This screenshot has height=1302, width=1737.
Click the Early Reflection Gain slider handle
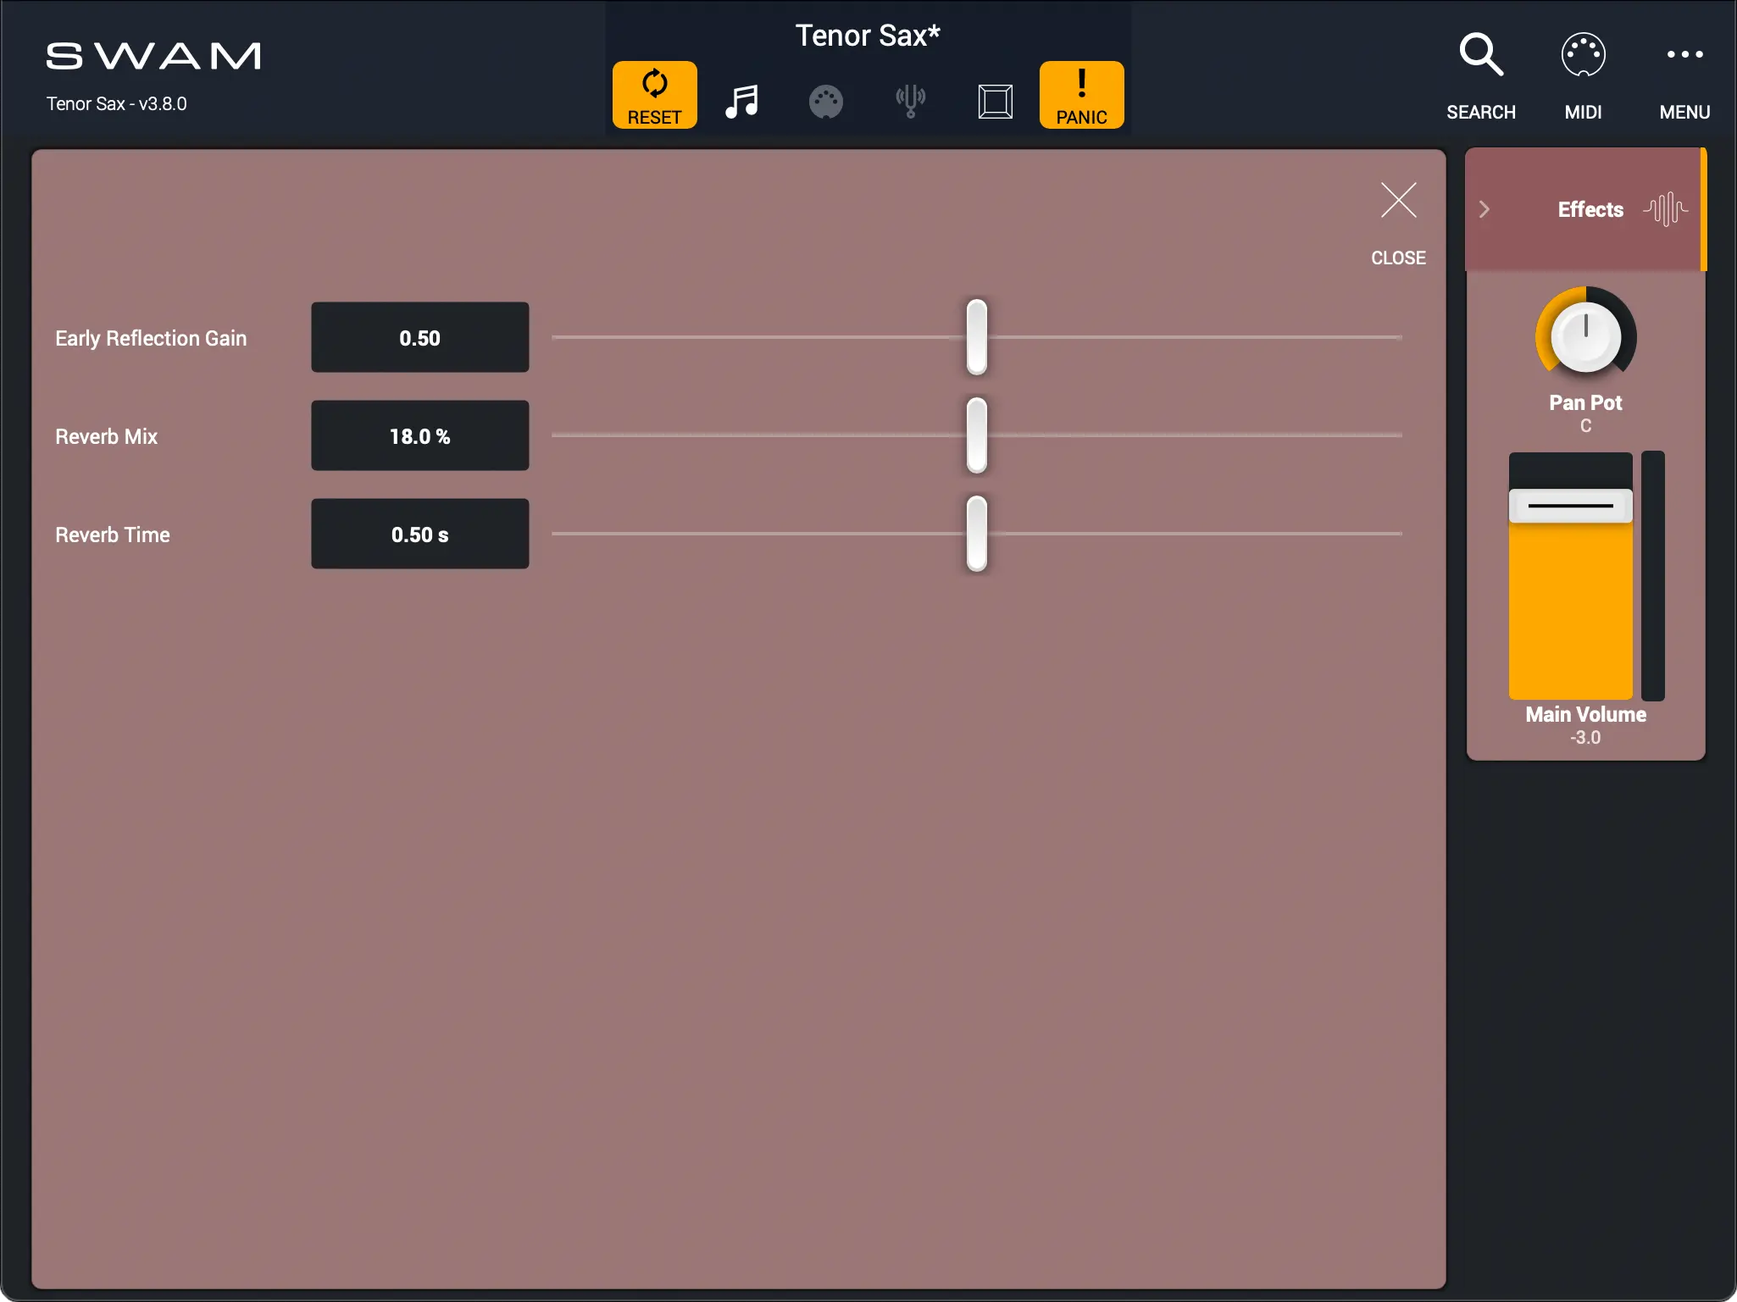click(976, 337)
